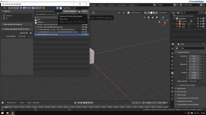
Task: Click the outliner filter funnel icon
Action: (202, 13)
